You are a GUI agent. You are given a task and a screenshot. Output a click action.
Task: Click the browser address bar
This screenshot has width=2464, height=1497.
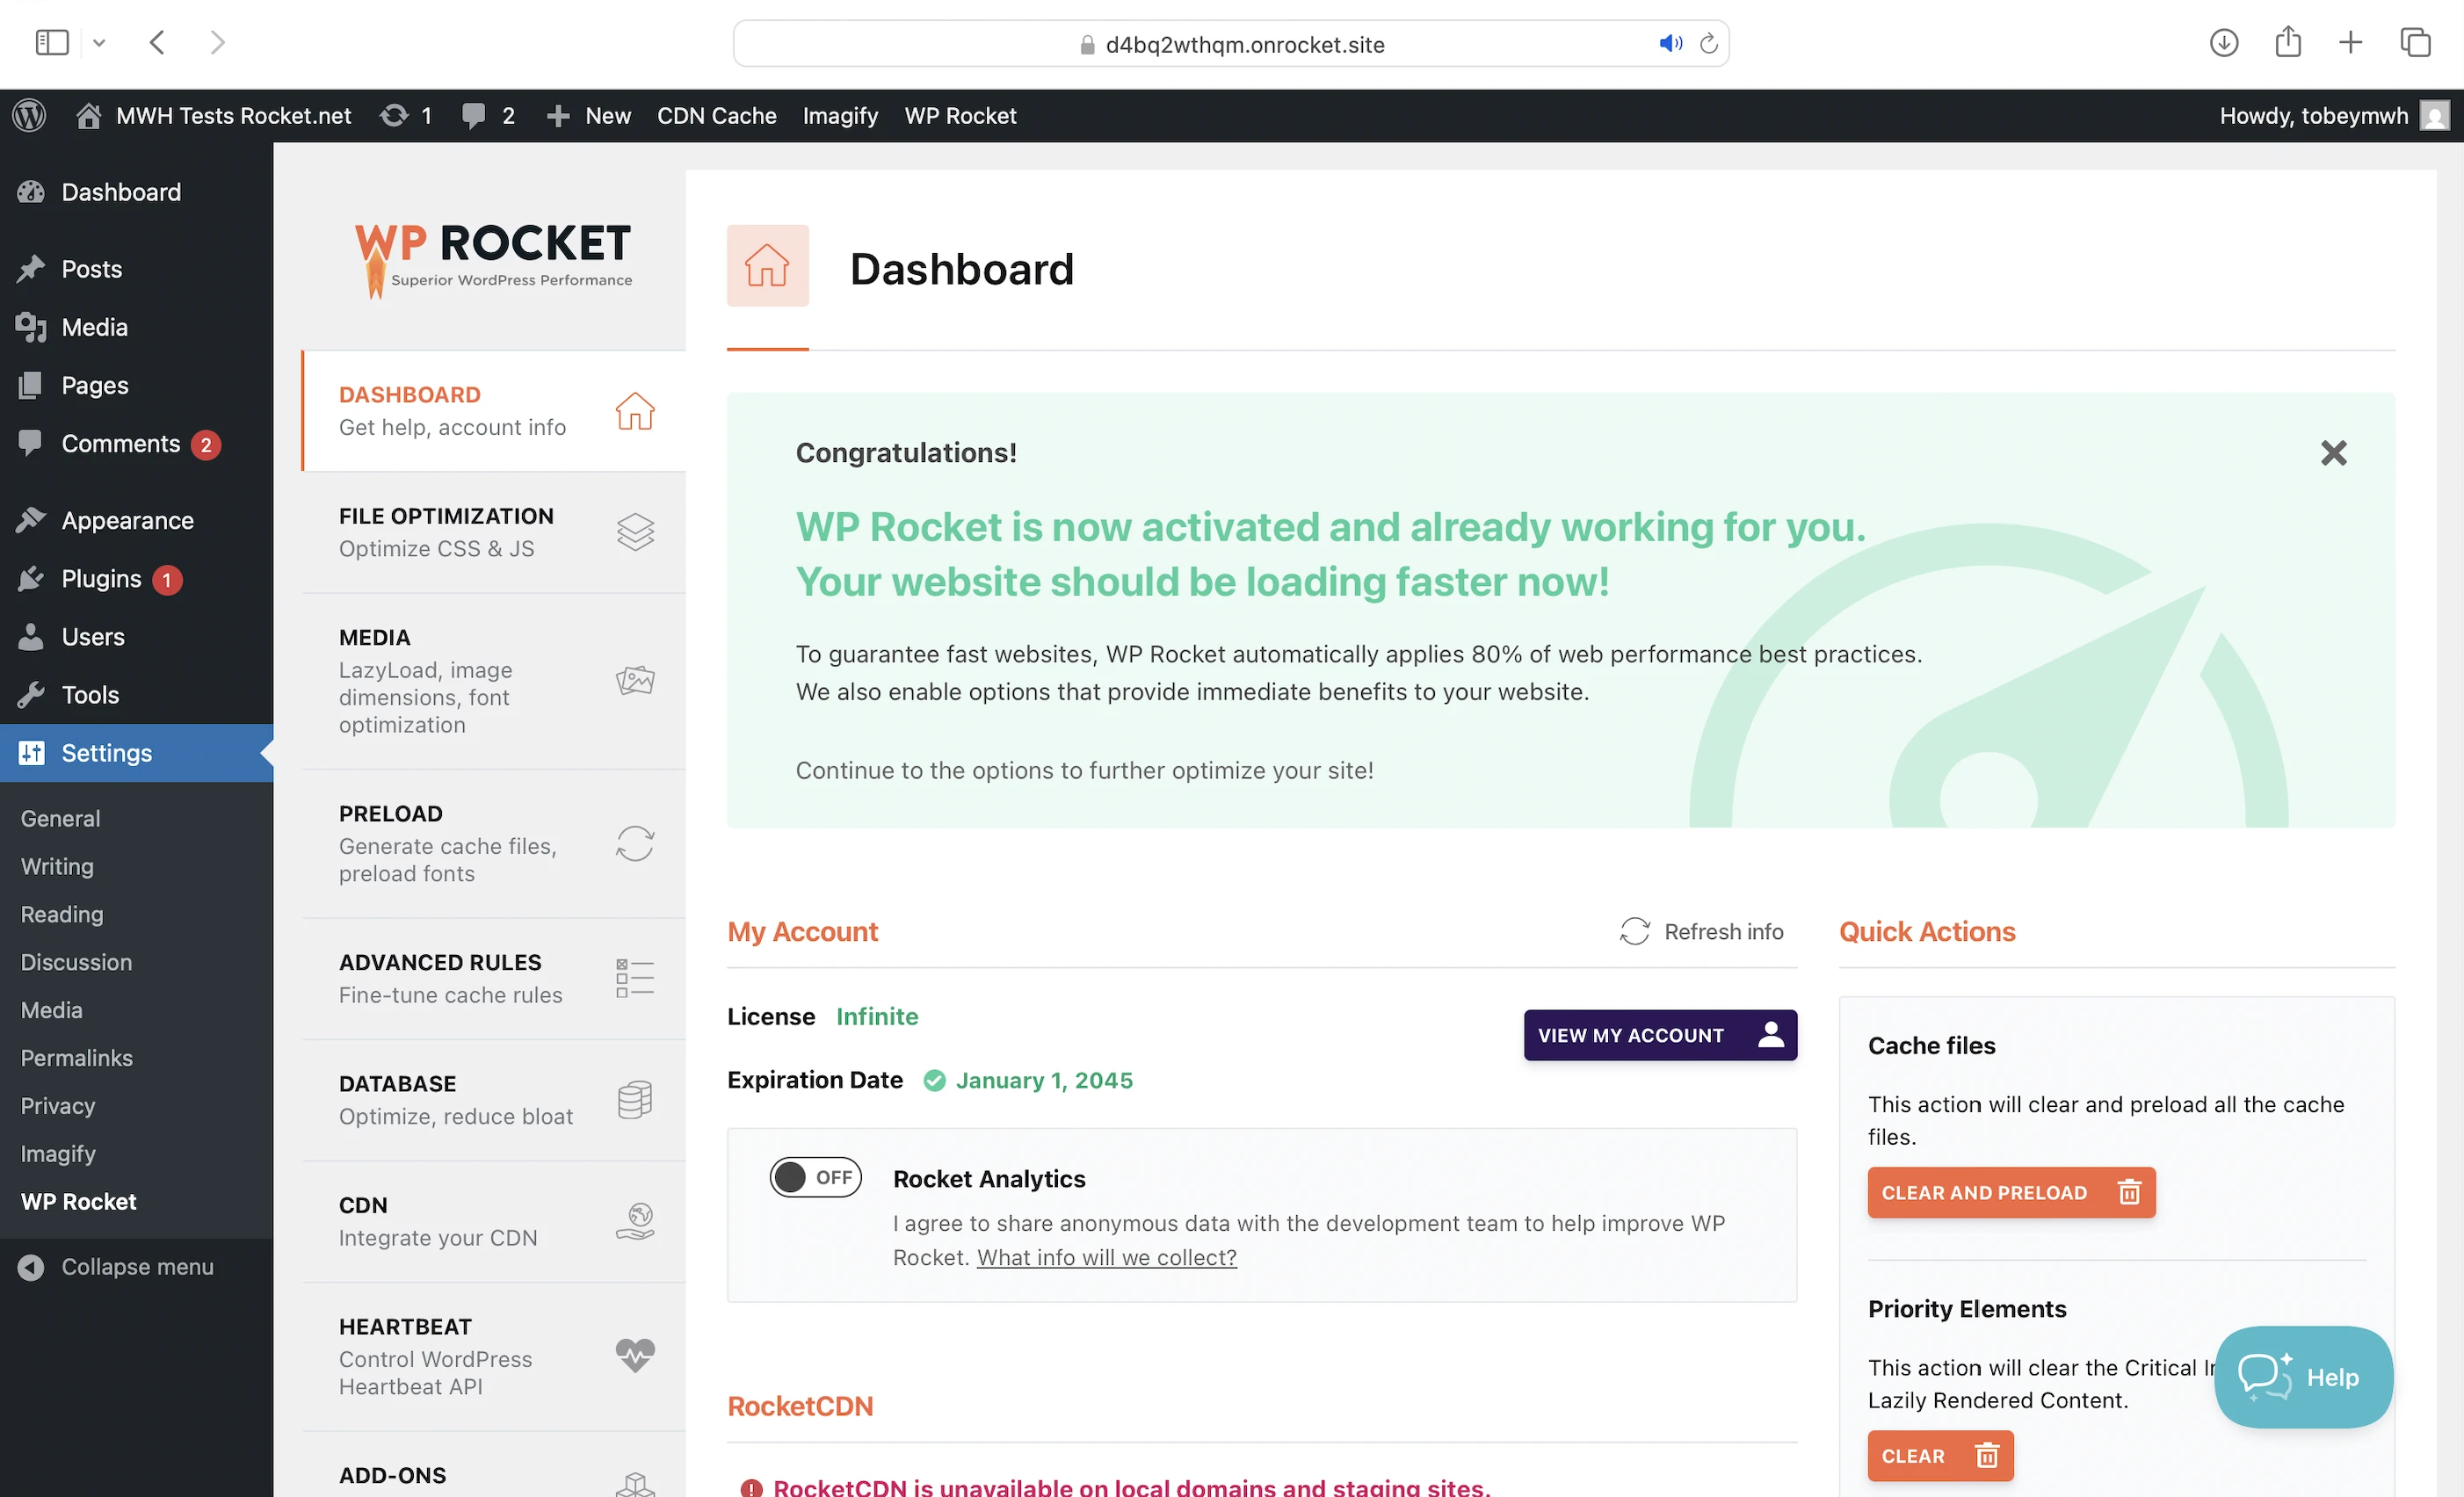coord(1243,44)
